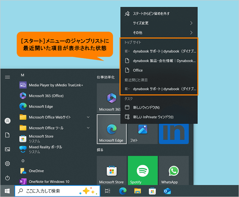
Task: Open Settings gear in Start sidebar
Action: 8,164
